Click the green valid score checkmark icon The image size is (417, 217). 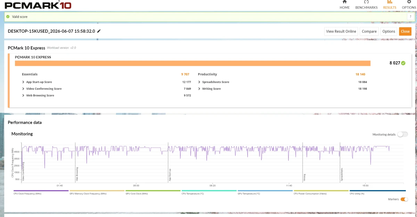[8, 16]
